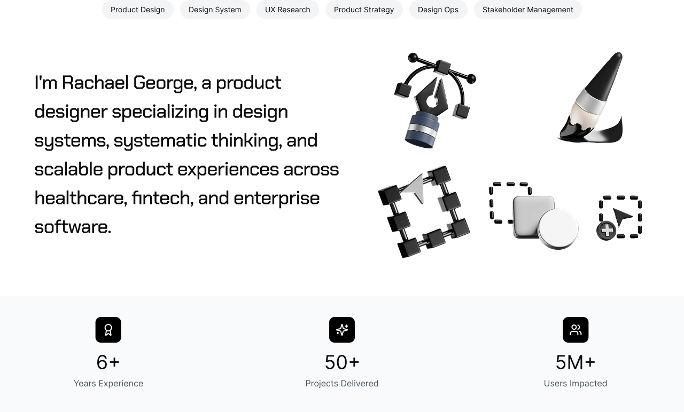The width and height of the screenshot is (684, 412).
Task: Click the Rachael George intro heading
Action: [187, 154]
